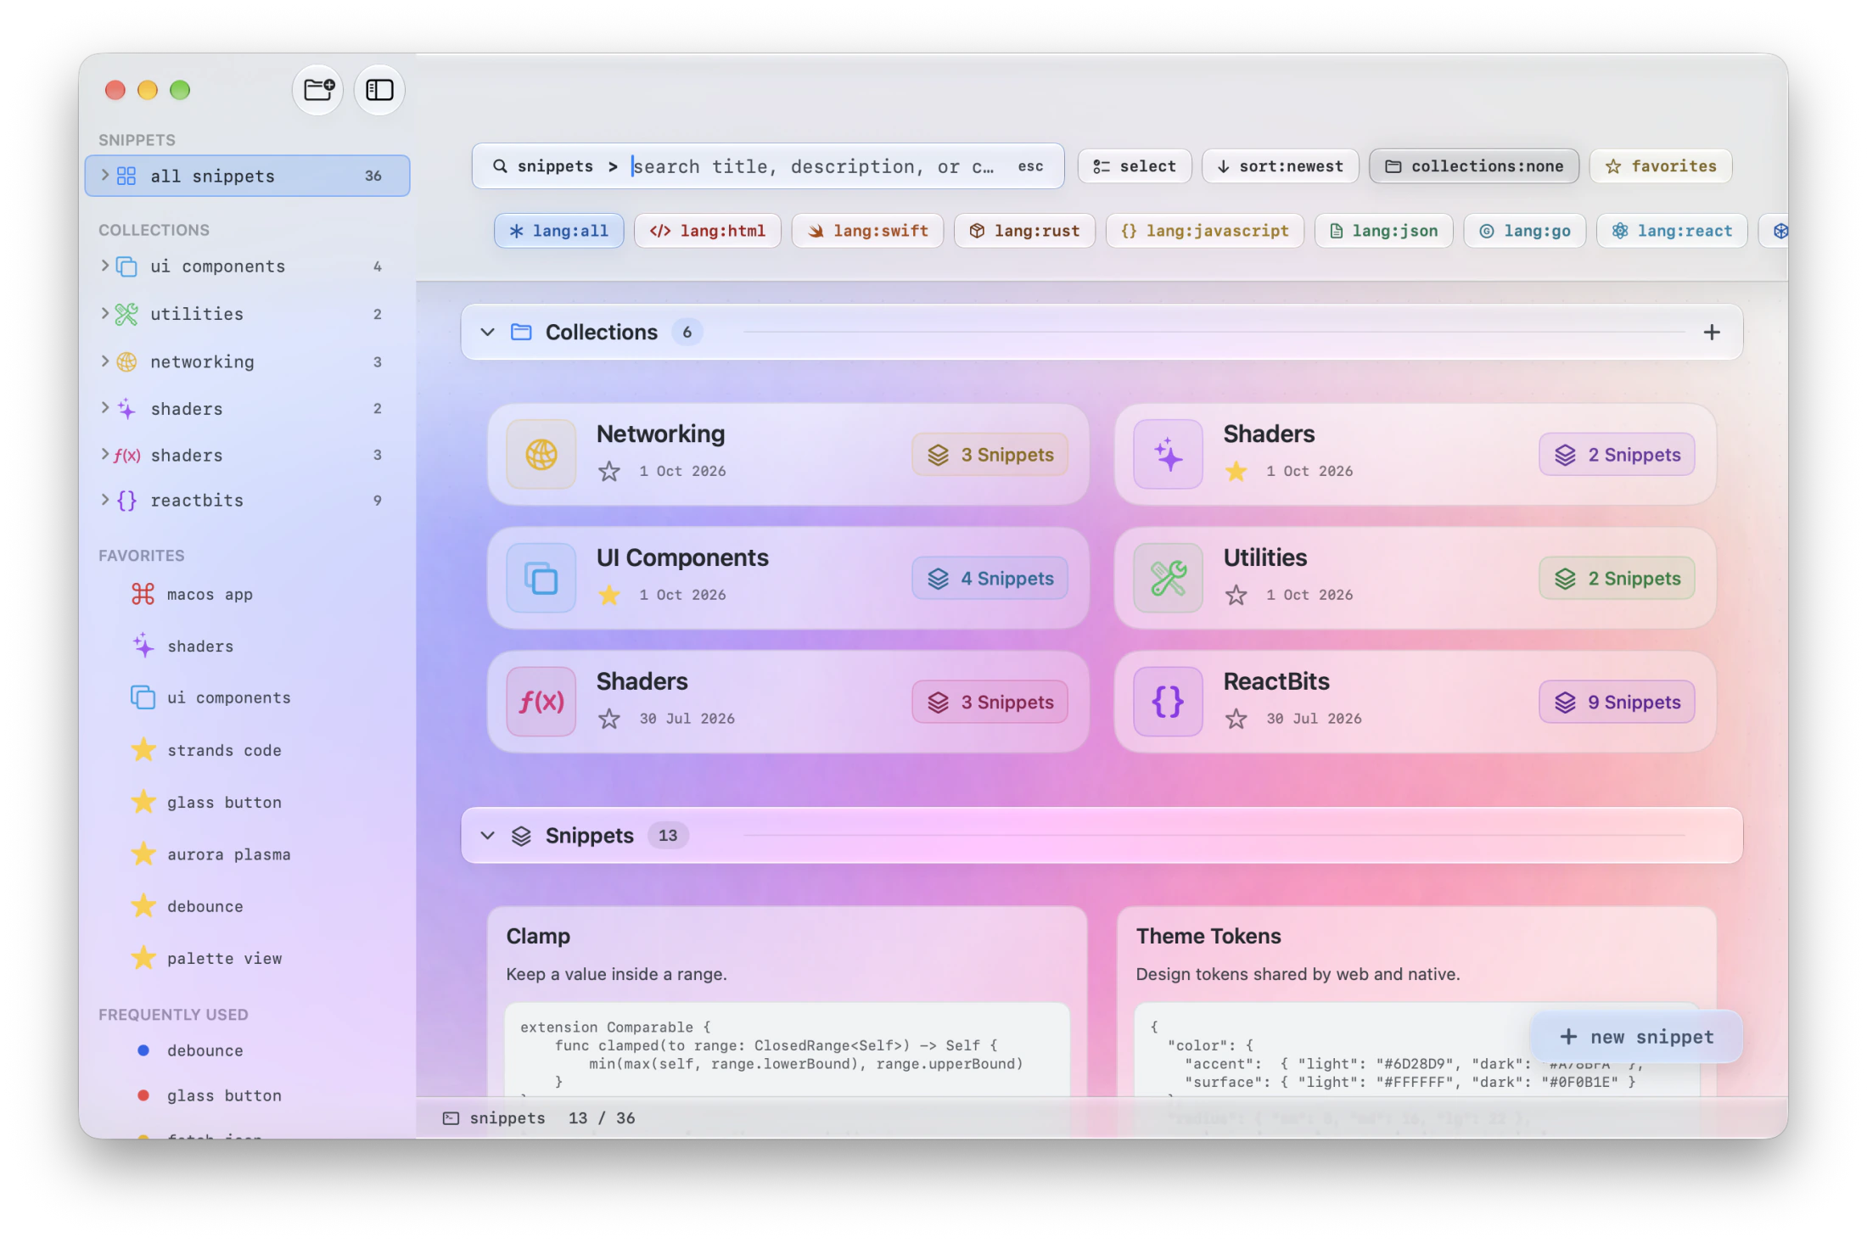
Task: Click the curly braces icon on ReactBits card
Action: tap(1169, 703)
